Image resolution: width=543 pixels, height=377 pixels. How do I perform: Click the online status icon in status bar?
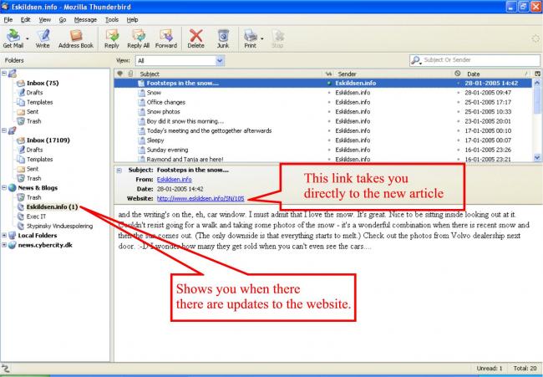pyautogui.click(x=6, y=369)
